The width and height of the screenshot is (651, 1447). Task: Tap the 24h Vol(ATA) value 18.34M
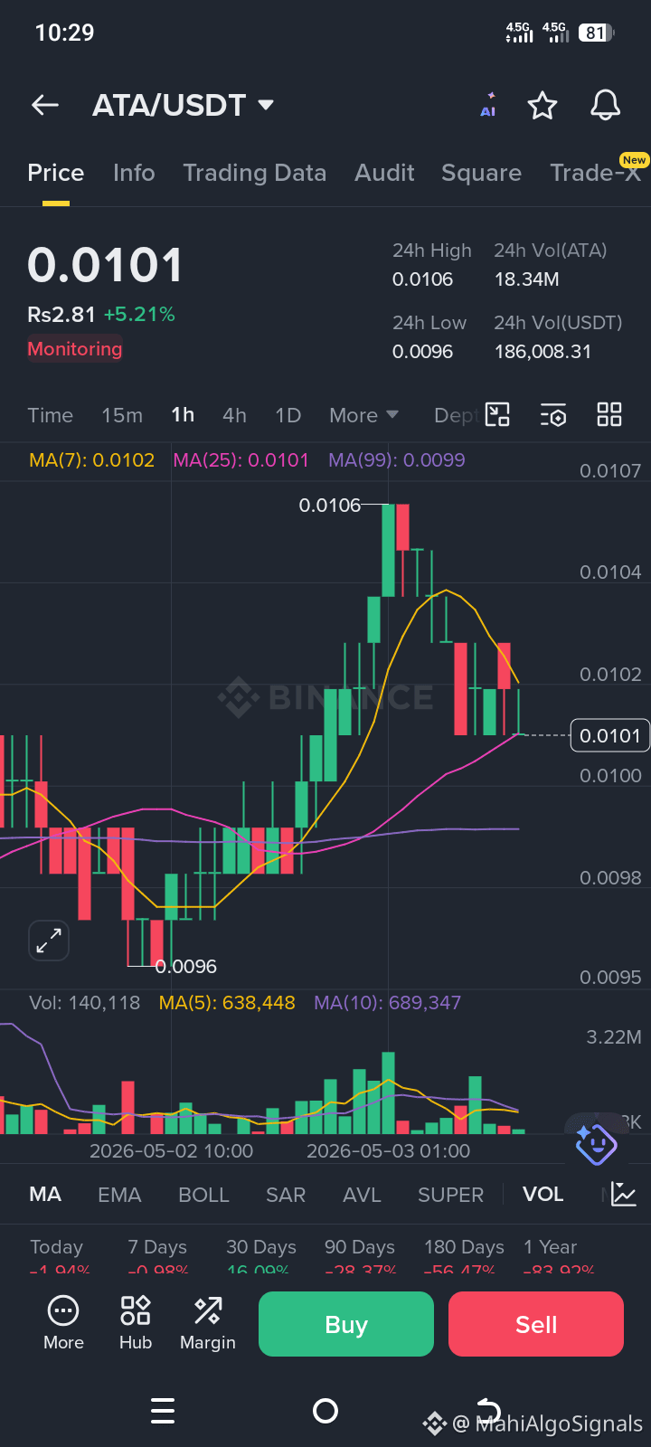526,279
